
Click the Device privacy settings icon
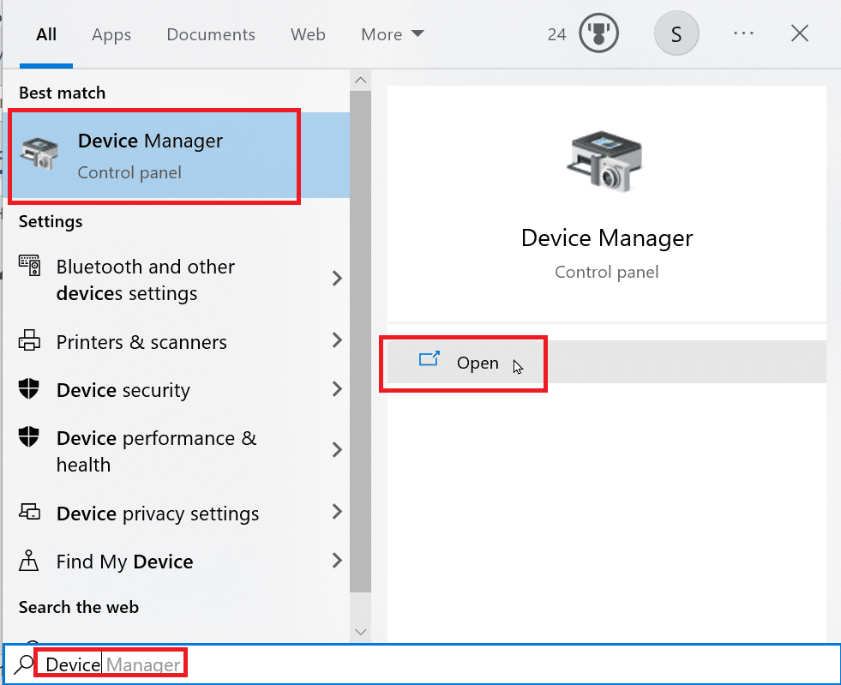[29, 511]
